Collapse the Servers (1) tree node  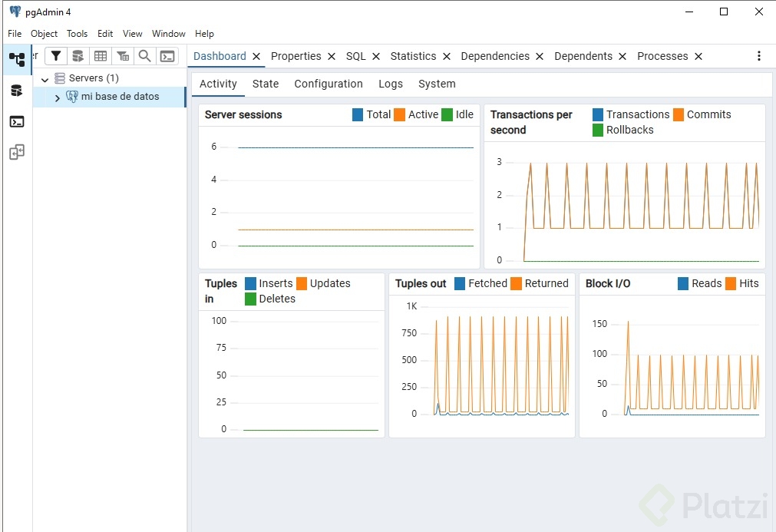[x=45, y=79]
